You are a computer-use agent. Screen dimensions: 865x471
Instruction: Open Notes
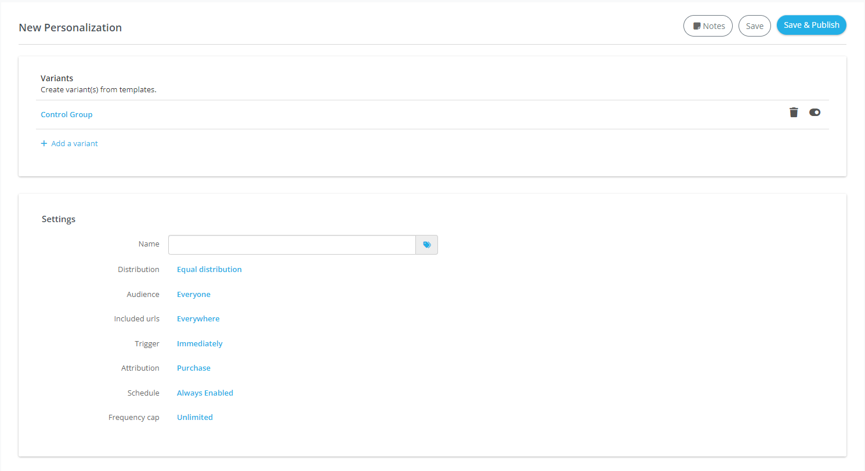708,26
